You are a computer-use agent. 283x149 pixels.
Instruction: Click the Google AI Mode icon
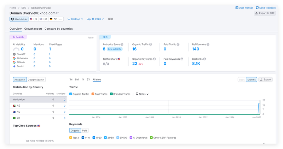tap(14, 62)
